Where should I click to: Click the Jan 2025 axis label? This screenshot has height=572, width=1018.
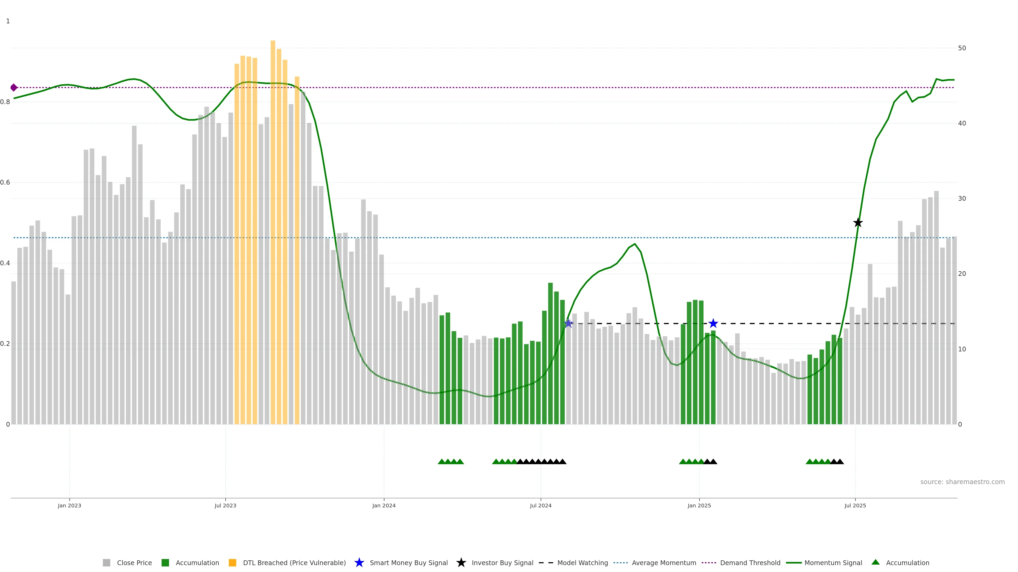tap(699, 506)
